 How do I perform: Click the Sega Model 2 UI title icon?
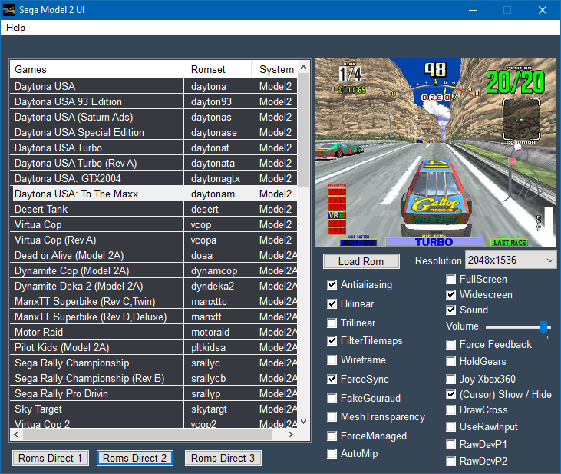point(9,10)
